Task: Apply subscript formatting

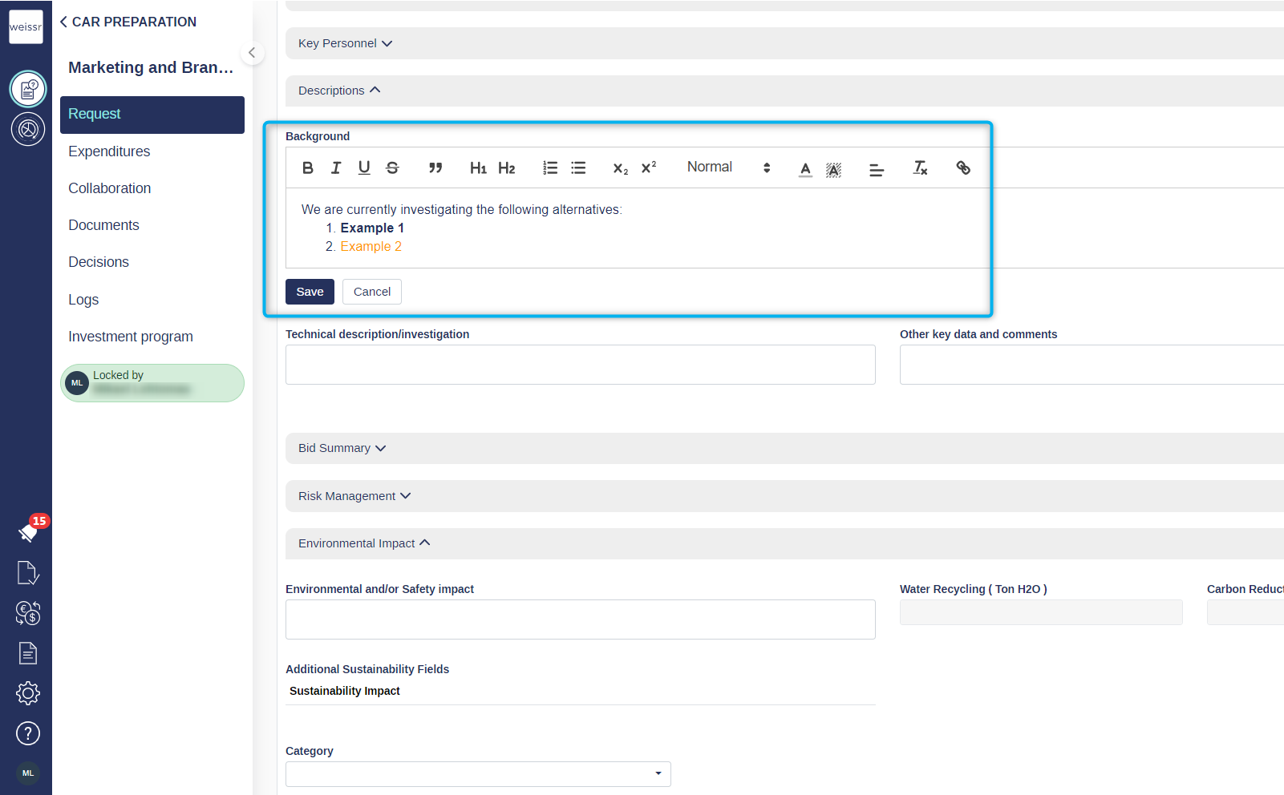Action: pos(621,167)
